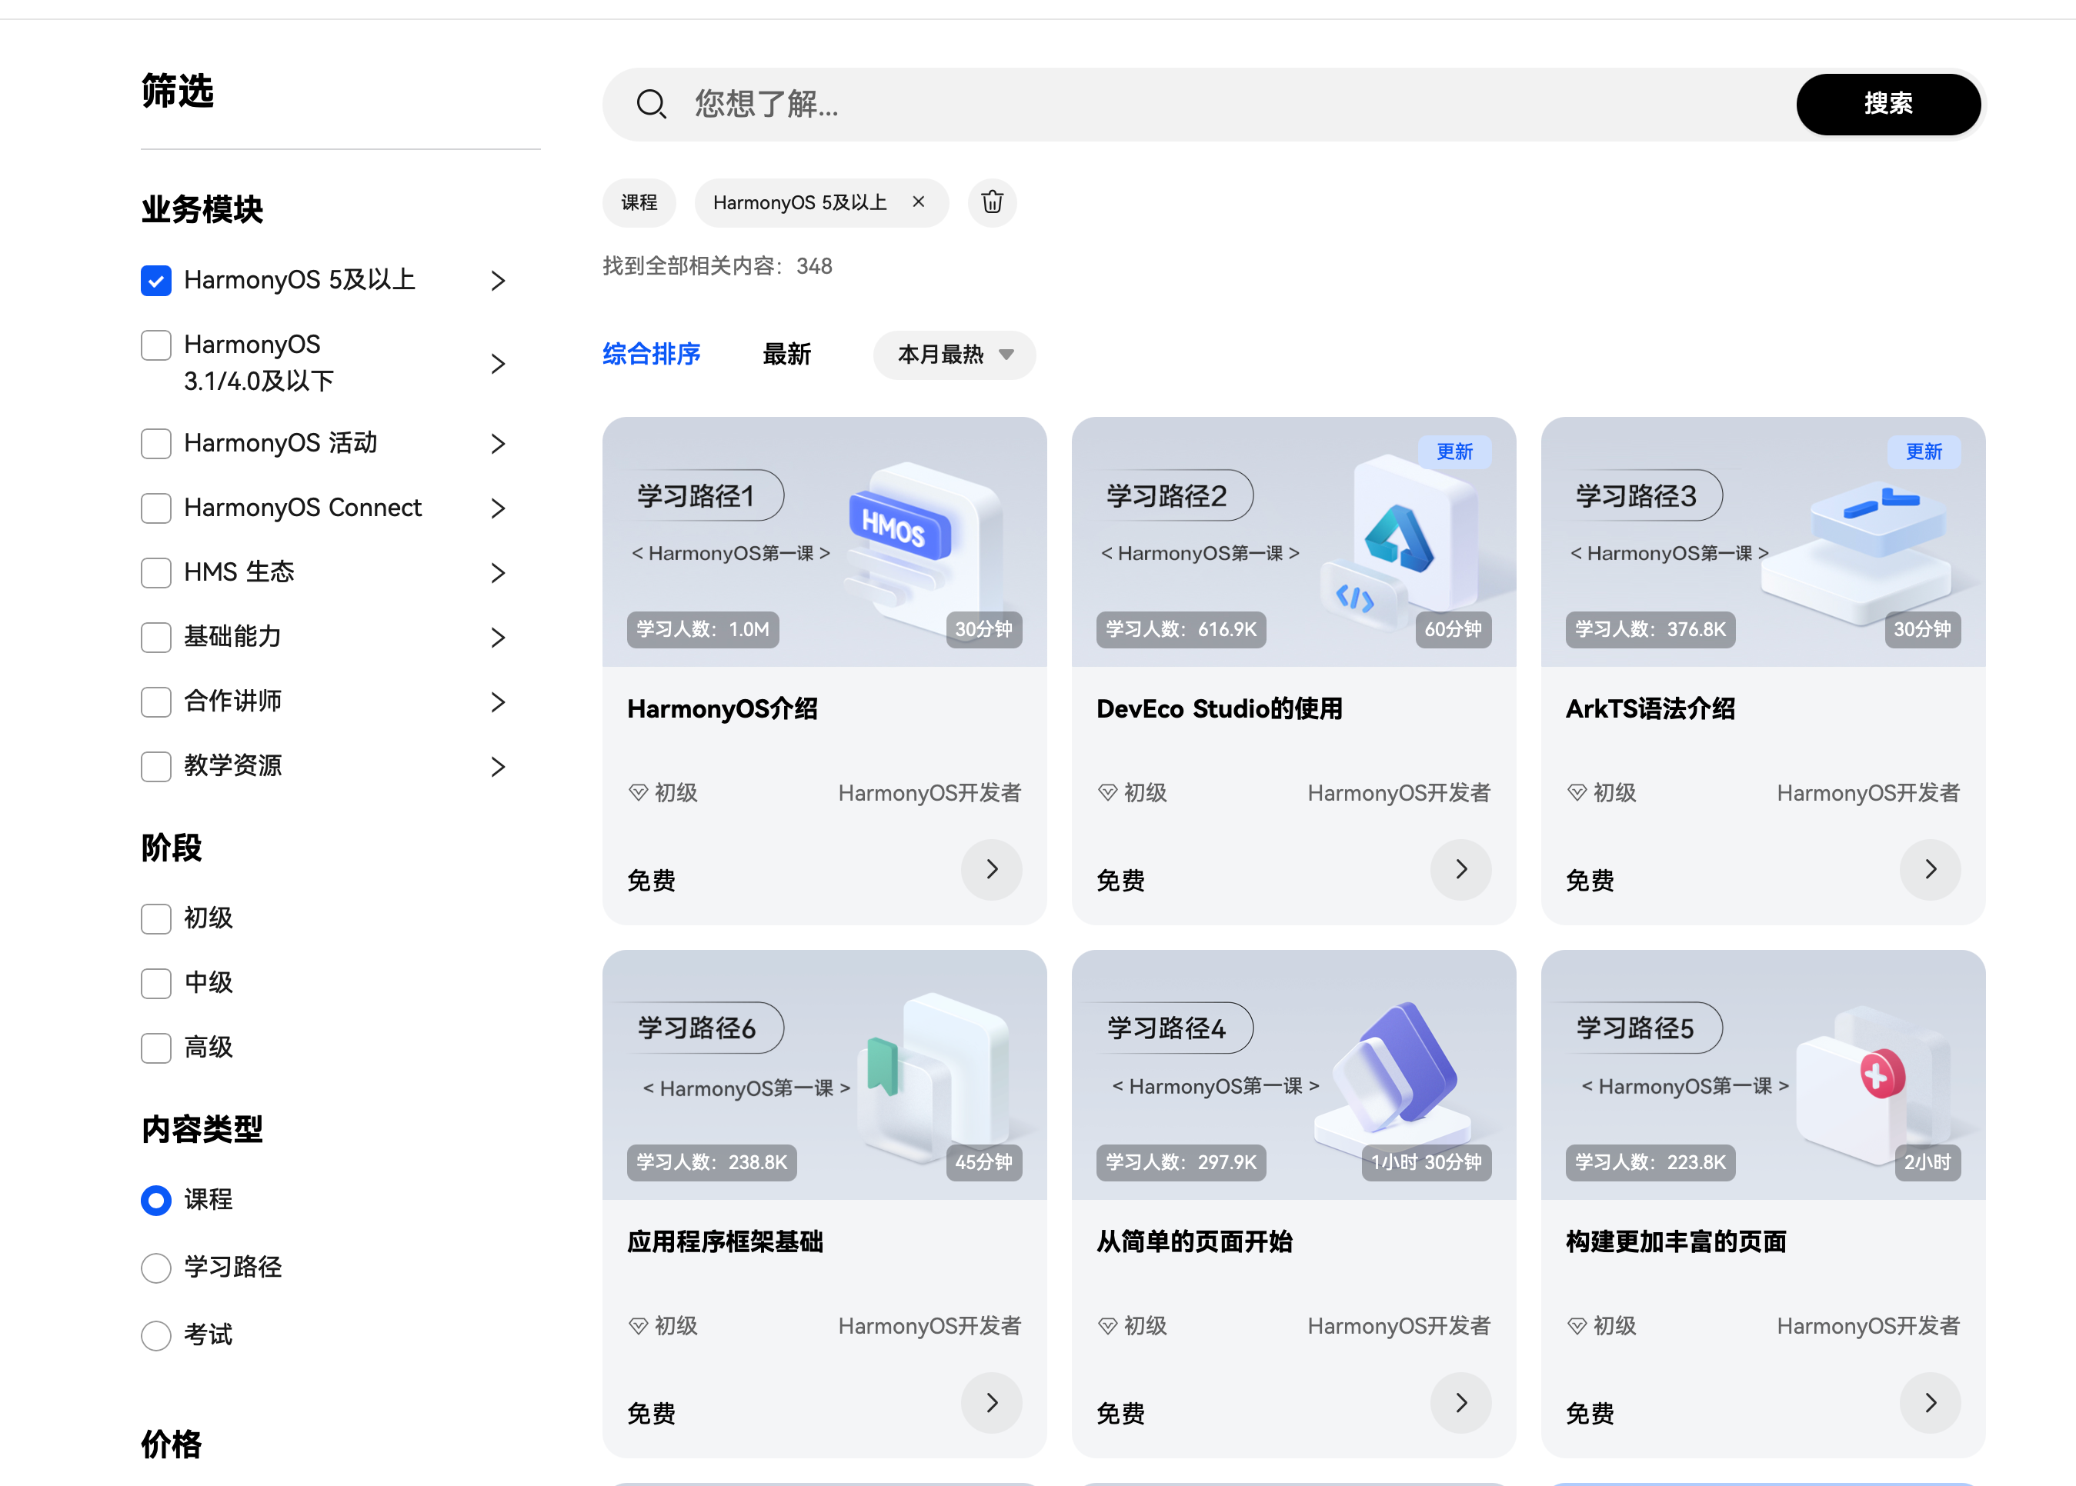Image resolution: width=2076 pixels, height=1486 pixels.
Task: Uncheck the HarmonyOS 5及以上 checkbox
Action: point(156,281)
